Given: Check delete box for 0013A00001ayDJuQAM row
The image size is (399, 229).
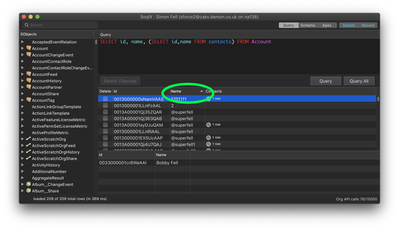Looking at the screenshot, I should 105,125.
